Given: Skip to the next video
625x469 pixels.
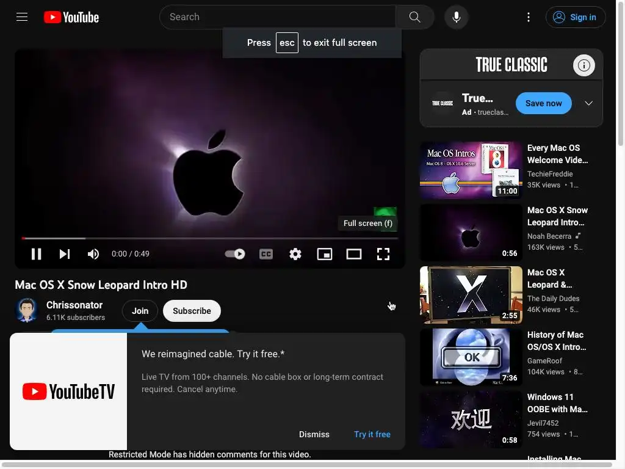Looking at the screenshot, I should click(x=65, y=254).
